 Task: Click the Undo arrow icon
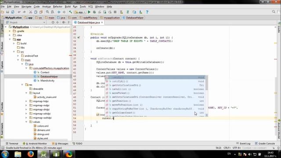[19, 12]
